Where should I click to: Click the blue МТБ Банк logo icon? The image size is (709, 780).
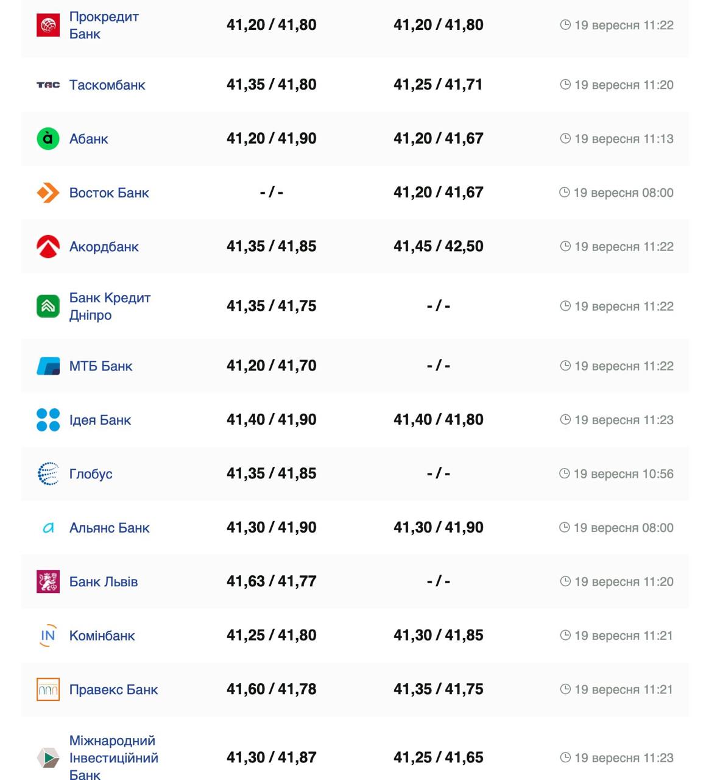(x=48, y=366)
